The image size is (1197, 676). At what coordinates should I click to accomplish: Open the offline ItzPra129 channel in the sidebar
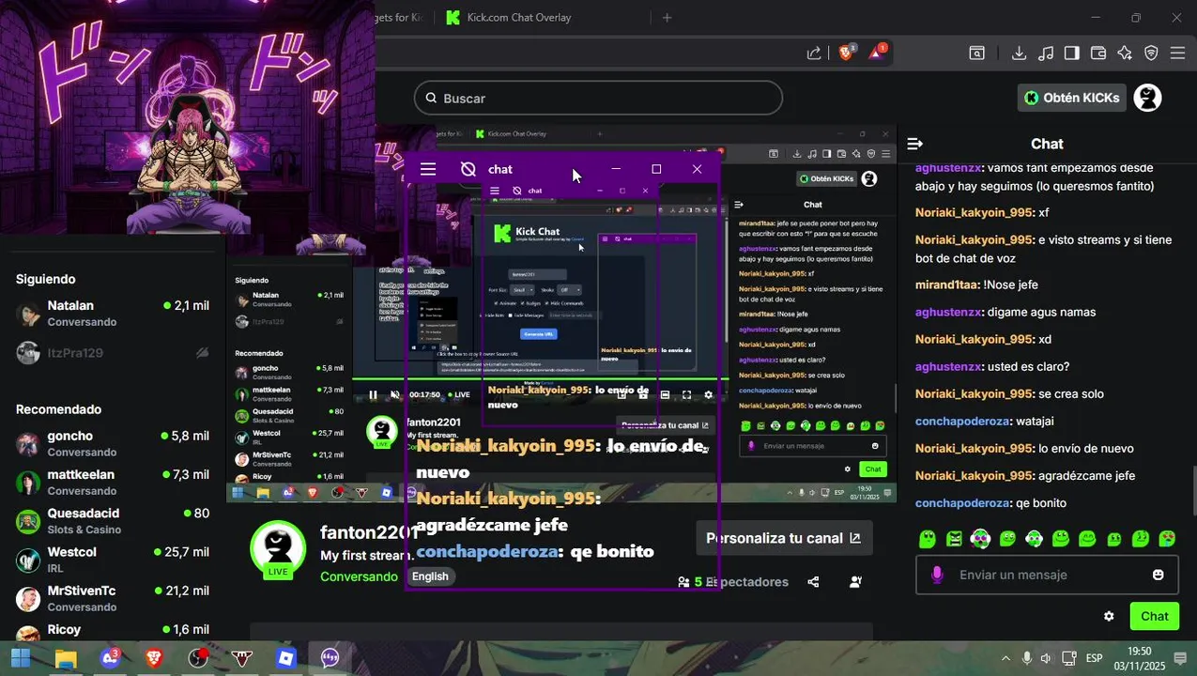point(113,353)
